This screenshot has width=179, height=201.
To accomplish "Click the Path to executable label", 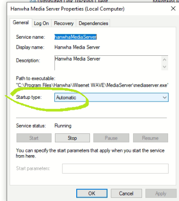I will tap(36, 79).
